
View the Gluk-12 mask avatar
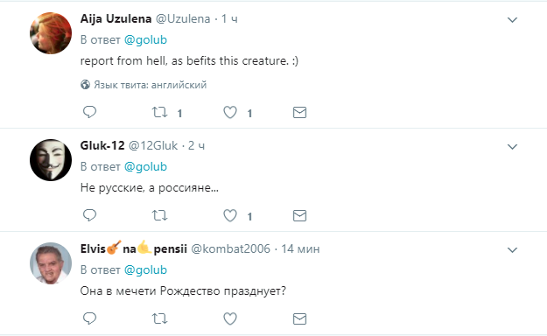[x=51, y=160]
